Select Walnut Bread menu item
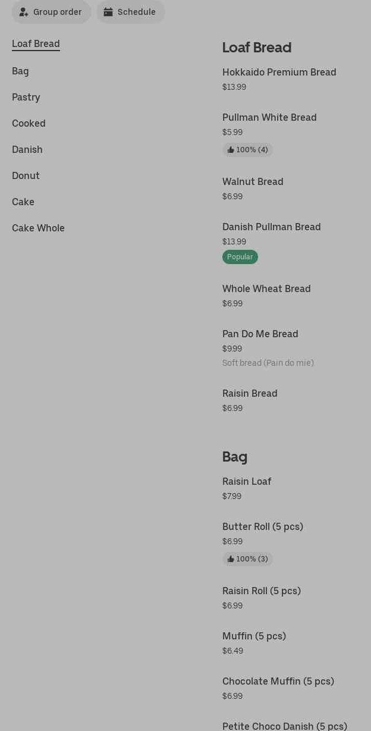Screen dimensions: 371x731 (x=253, y=182)
